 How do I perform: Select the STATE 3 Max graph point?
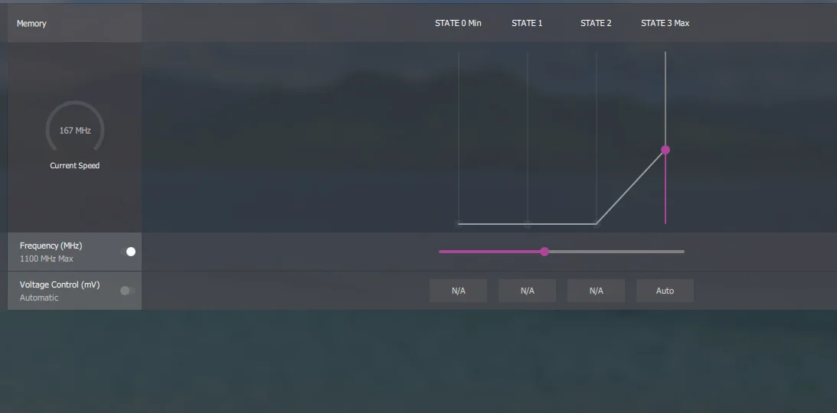click(665, 150)
